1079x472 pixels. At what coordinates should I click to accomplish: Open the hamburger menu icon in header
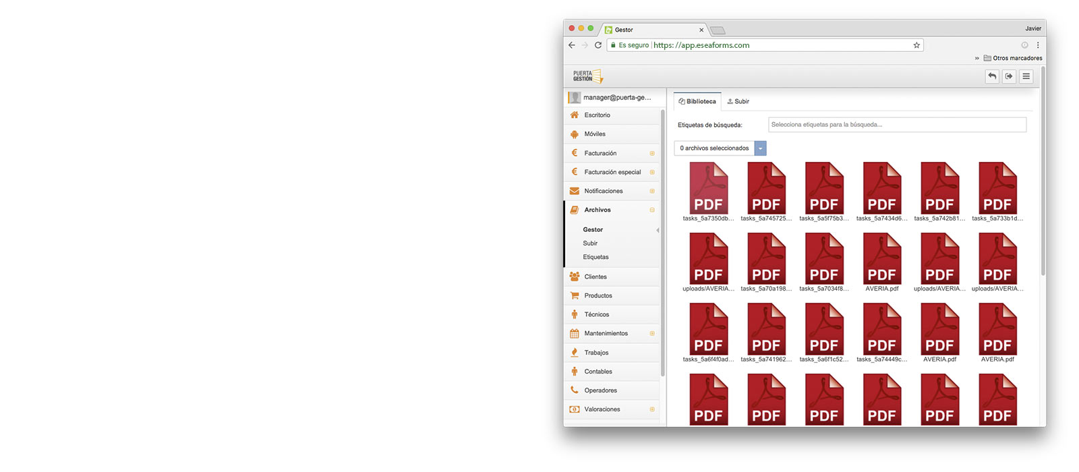pyautogui.click(x=1026, y=76)
